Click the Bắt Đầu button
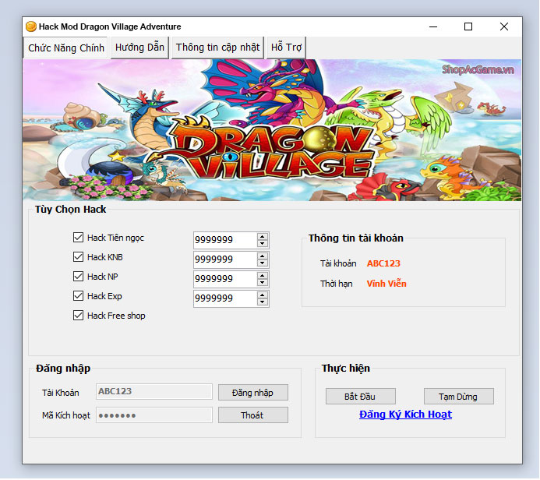This screenshot has height=480, width=540. (361, 397)
